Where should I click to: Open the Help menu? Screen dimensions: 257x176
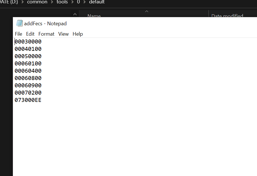coord(78,34)
